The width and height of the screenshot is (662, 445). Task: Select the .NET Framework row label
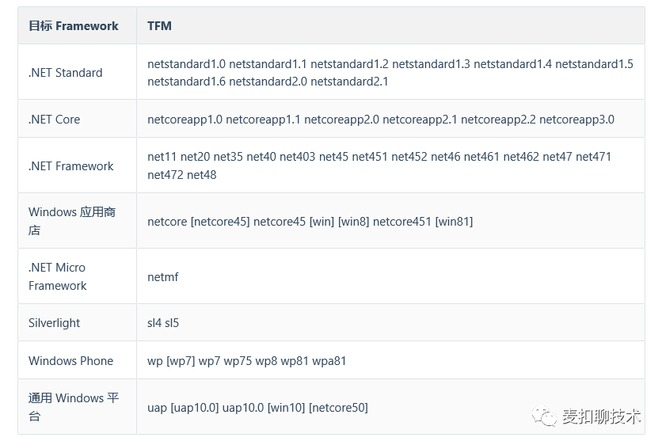[x=71, y=166]
